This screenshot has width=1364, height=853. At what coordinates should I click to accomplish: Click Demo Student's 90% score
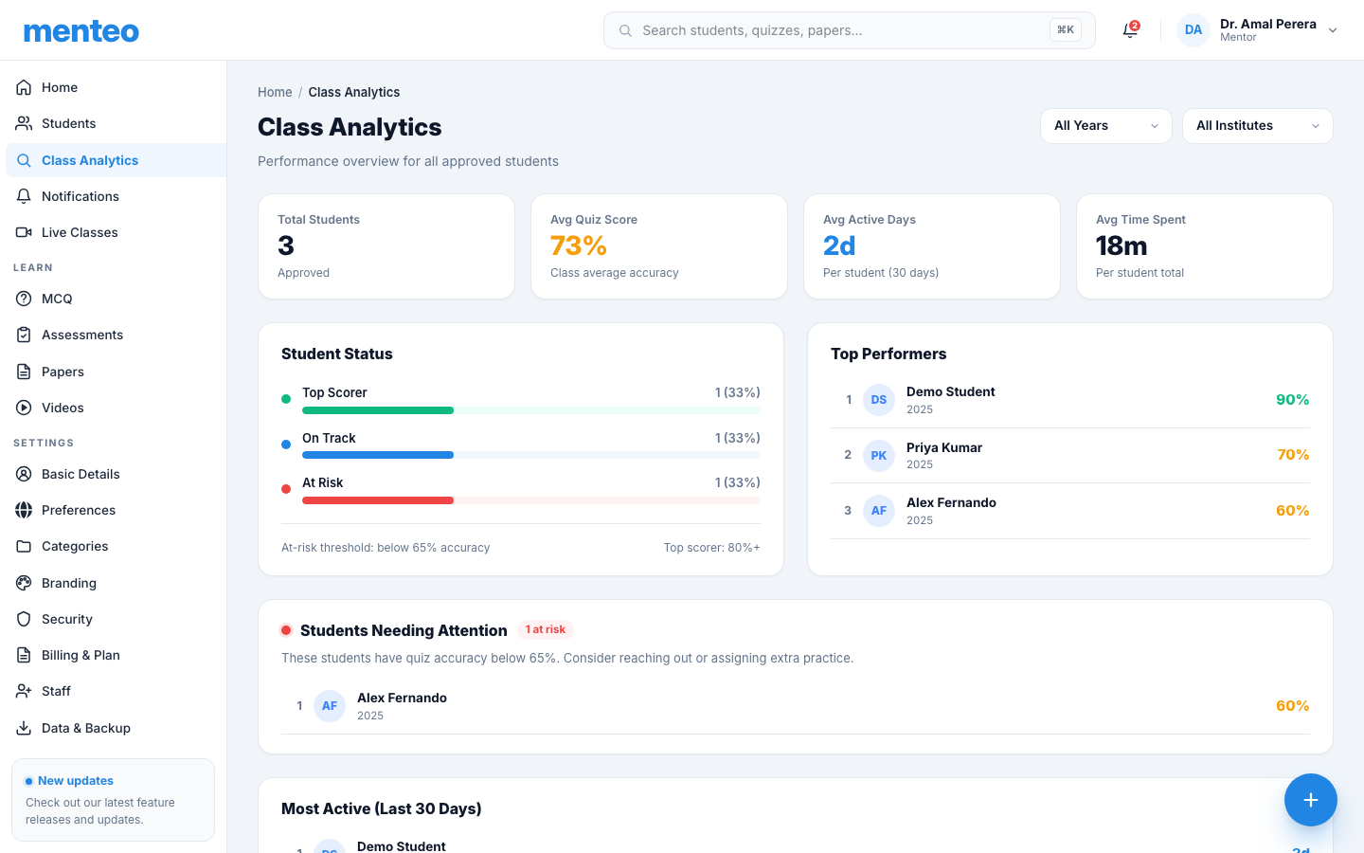click(1293, 400)
